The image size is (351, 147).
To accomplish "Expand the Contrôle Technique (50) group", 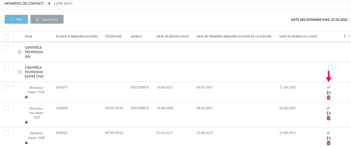I will [19, 52].
